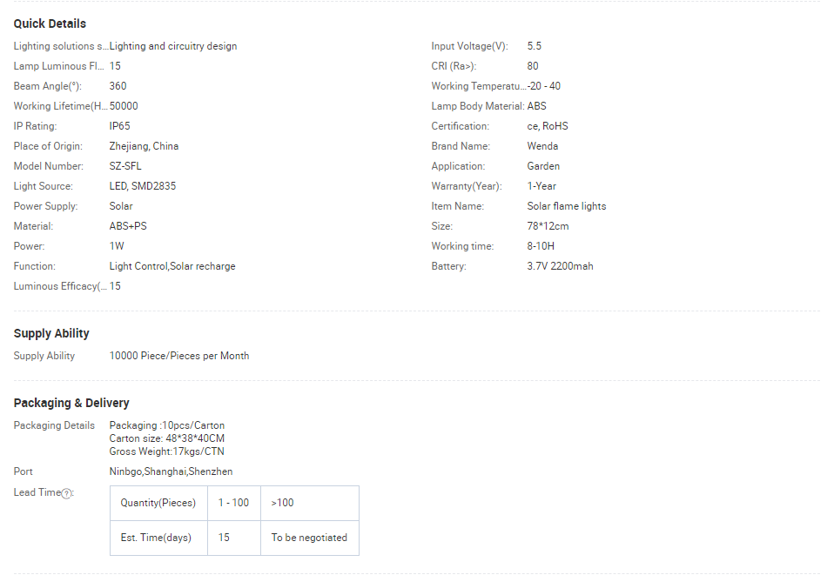The width and height of the screenshot is (834, 575).
Task: Click the Packaging & Delivery heading
Action: point(71,403)
